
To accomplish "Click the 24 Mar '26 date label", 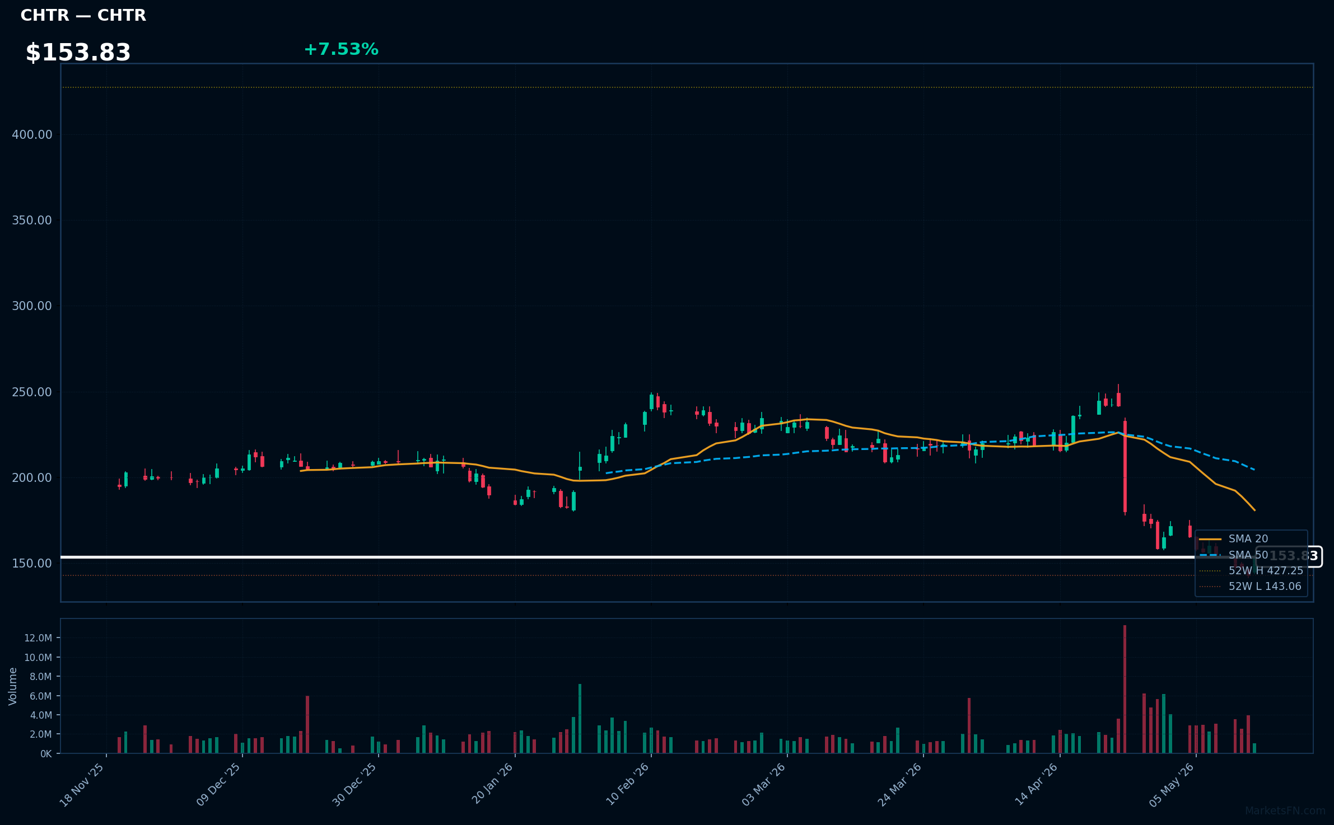I will [x=900, y=785].
